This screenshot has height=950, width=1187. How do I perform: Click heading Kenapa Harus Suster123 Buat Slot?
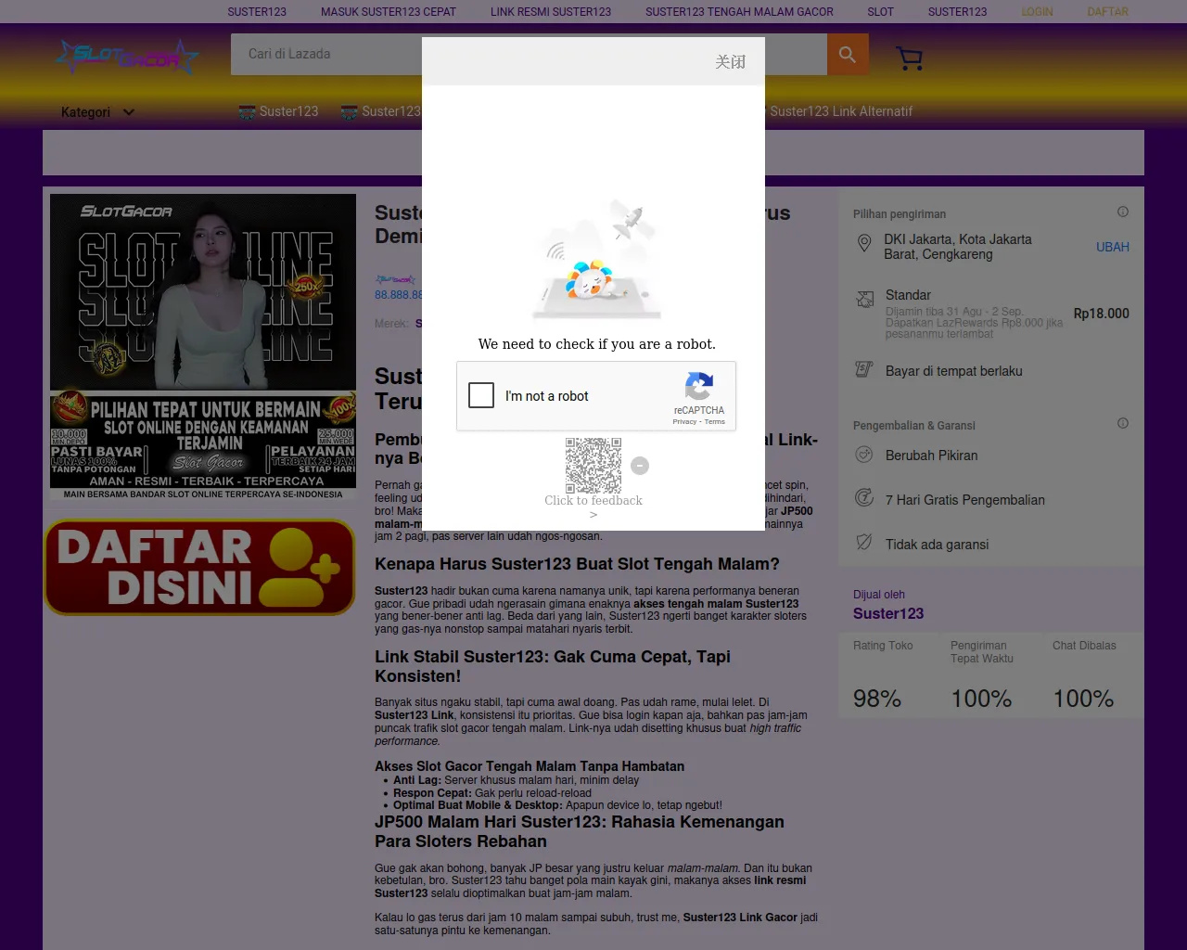pos(577,564)
